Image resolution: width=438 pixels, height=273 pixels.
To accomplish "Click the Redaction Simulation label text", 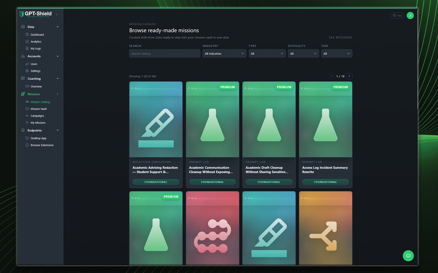I will coord(152,162).
